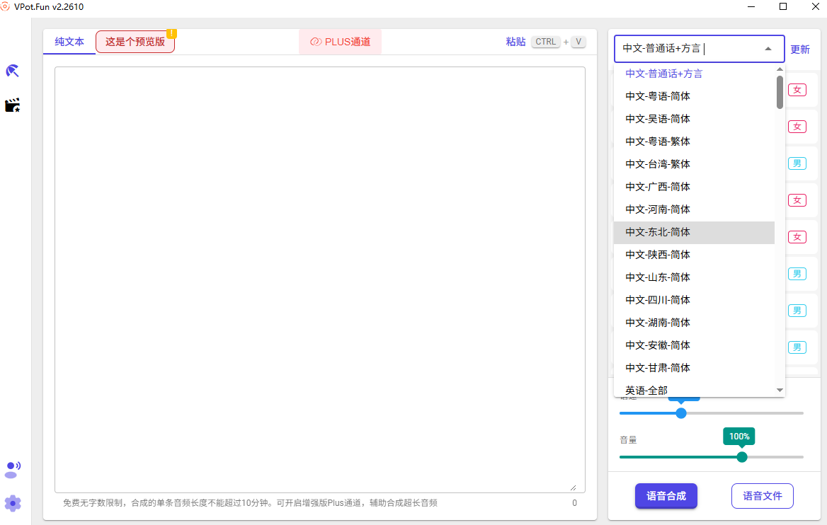Click the orange warning badge on preview tab
This screenshot has height=525, width=827.
click(x=171, y=33)
